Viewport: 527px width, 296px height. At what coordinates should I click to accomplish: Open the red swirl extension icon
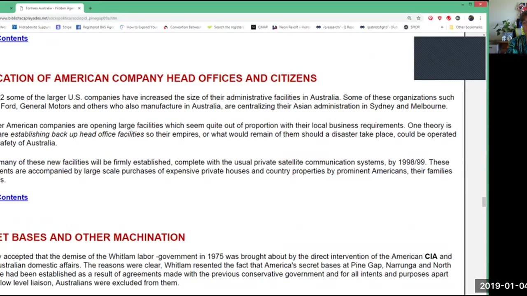(x=448, y=18)
